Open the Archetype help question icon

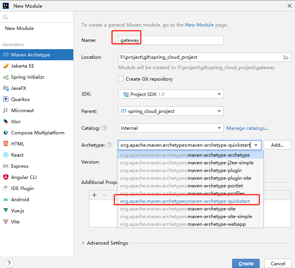pyautogui.click(x=109, y=145)
